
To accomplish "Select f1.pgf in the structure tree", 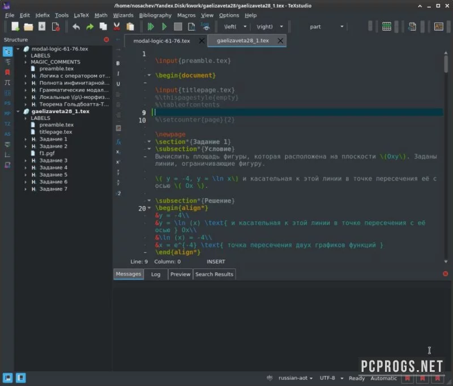I will [x=47, y=153].
